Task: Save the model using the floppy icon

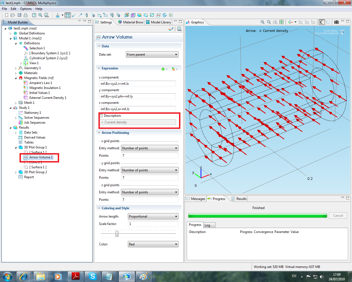Action: [x=19, y=15]
